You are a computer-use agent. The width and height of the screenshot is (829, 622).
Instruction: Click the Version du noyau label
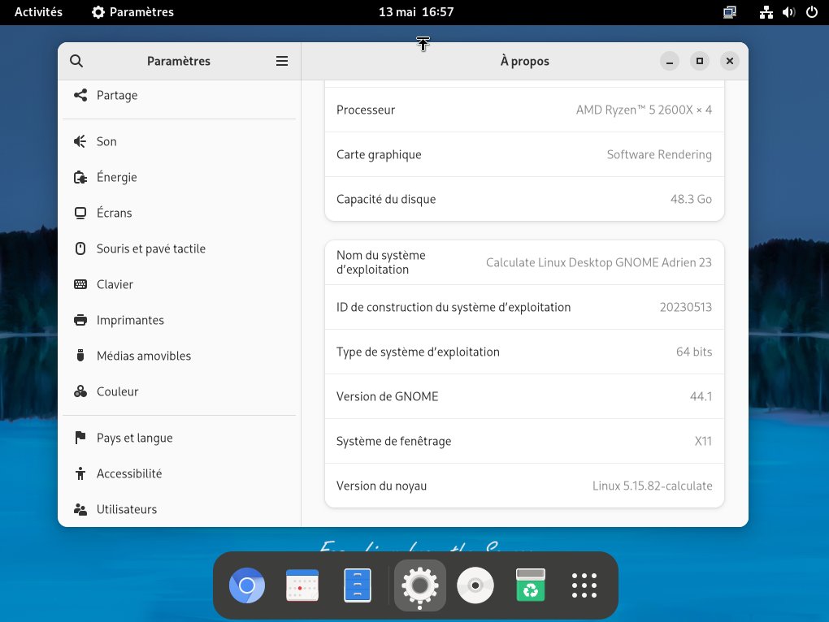(382, 486)
